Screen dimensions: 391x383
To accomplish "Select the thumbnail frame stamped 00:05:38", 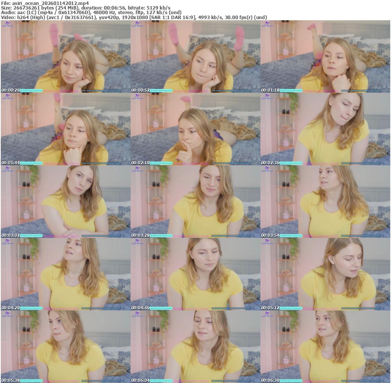I will tap(66, 347).
